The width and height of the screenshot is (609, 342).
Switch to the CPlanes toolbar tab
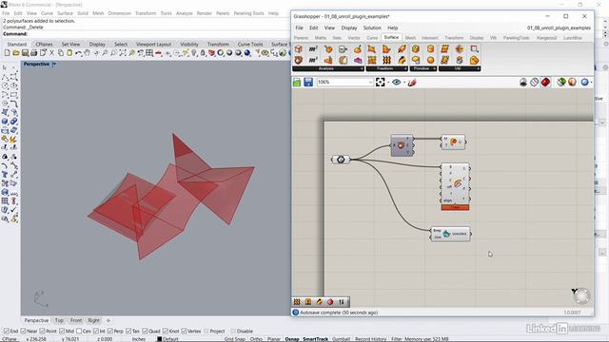click(x=44, y=45)
